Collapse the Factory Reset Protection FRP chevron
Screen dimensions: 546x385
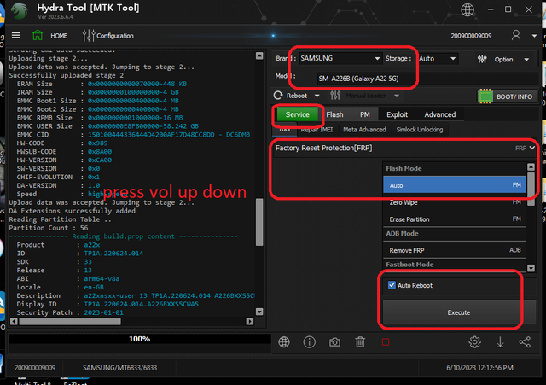[532, 148]
